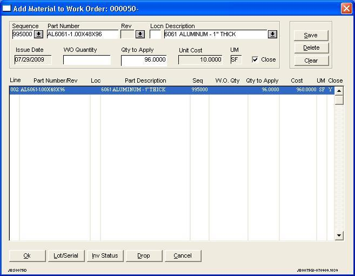Open the Sequence dropdown arrow
Image resolution: width=355 pixels, height=276 pixels.
coord(38,35)
